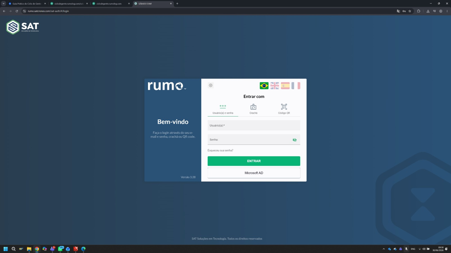Screen dimensions: 451x253
Task: Sign in with Microsoft AD button
Action: click(254, 173)
